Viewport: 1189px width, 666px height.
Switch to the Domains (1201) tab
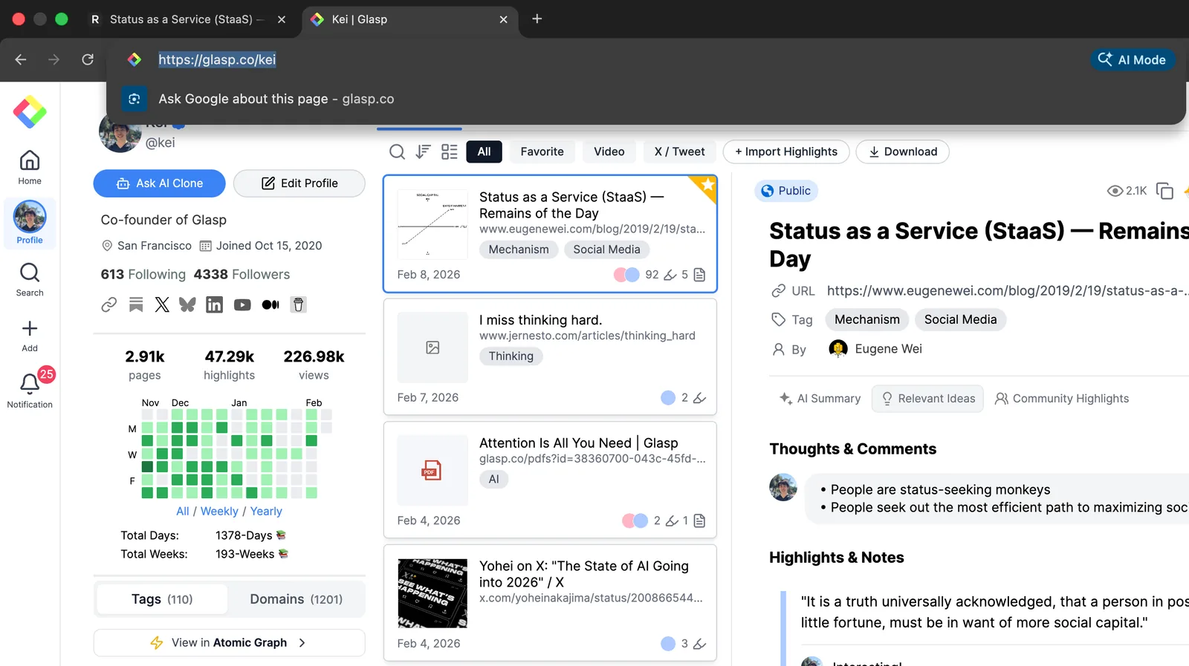tap(297, 599)
